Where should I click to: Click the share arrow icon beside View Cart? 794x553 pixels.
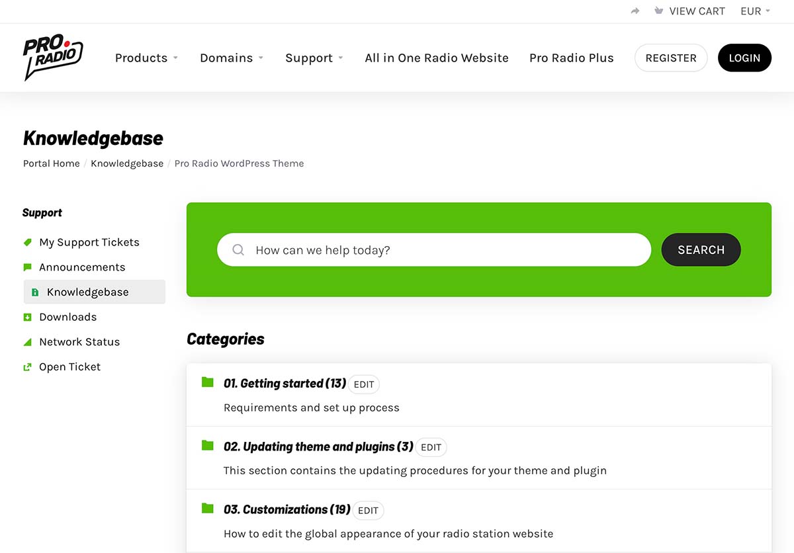click(x=635, y=11)
